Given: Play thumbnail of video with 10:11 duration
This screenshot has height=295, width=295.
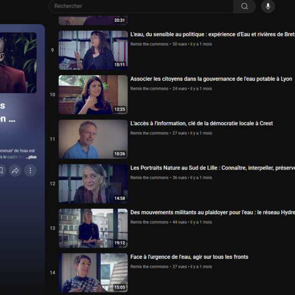Looking at the screenshot, I should click(93, 50).
